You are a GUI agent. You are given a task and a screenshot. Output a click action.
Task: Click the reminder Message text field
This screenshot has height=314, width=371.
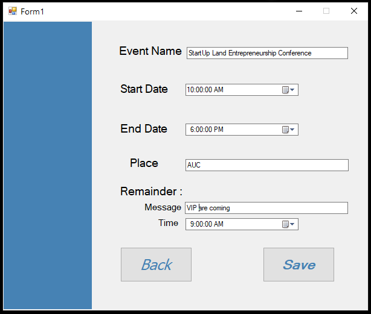(x=266, y=208)
